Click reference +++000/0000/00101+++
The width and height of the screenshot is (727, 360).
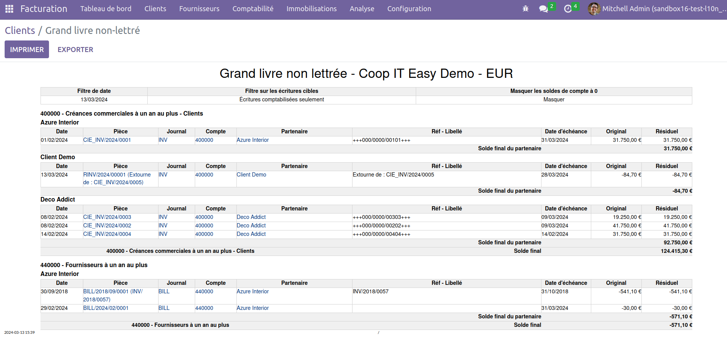coord(381,140)
